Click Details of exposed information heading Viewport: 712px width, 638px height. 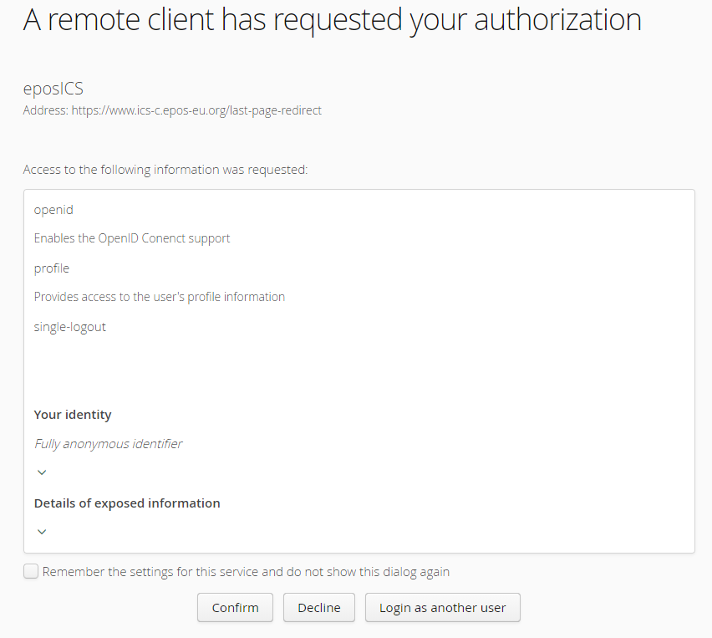[127, 503]
